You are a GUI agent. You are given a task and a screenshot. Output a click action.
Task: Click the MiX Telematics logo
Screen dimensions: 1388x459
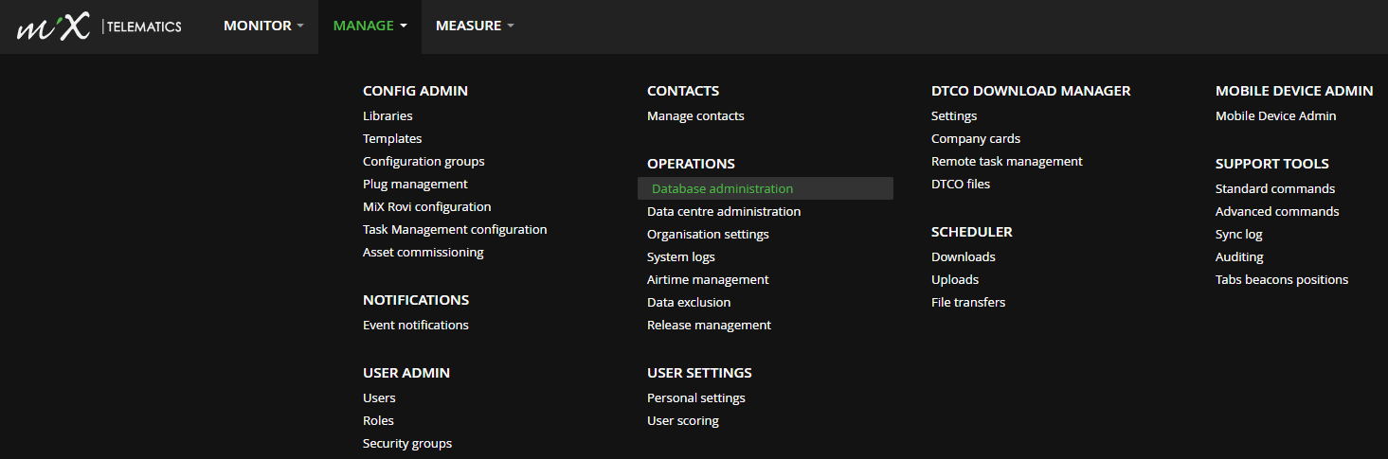(x=99, y=26)
